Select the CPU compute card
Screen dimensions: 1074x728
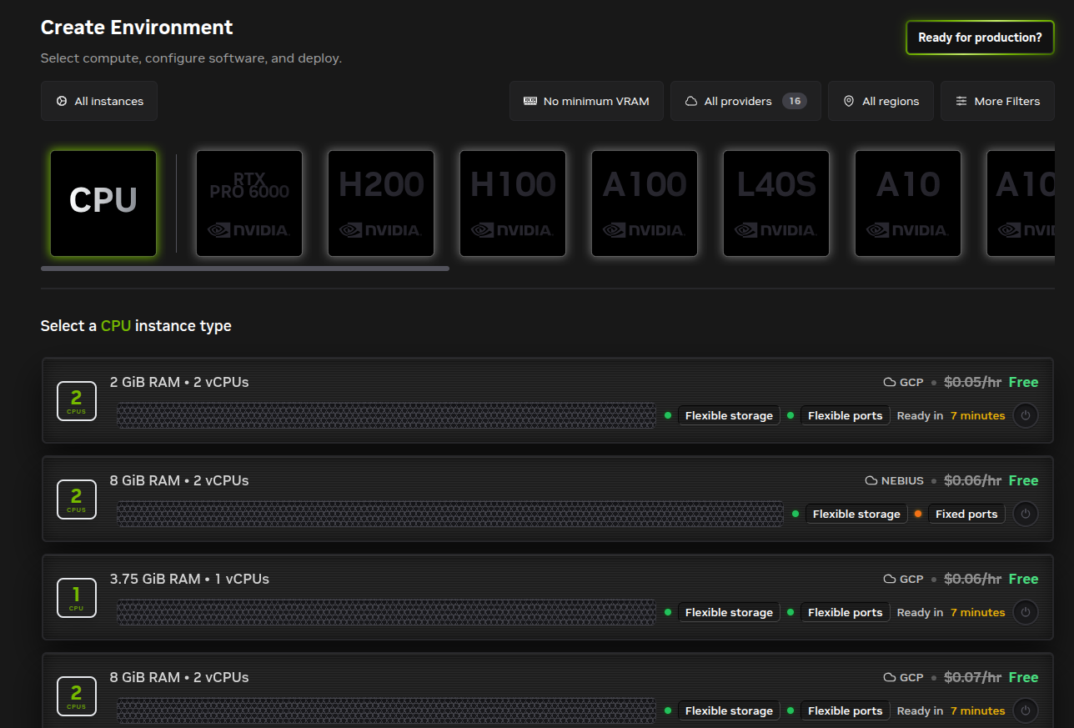[x=103, y=203]
